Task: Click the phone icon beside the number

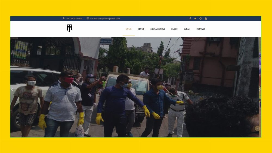Action: [64, 19]
